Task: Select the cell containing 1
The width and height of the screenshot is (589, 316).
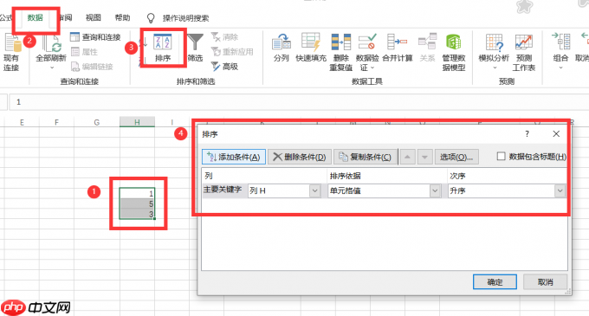Action: [x=137, y=193]
